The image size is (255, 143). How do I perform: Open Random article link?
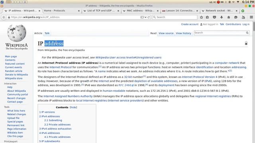click(14, 71)
